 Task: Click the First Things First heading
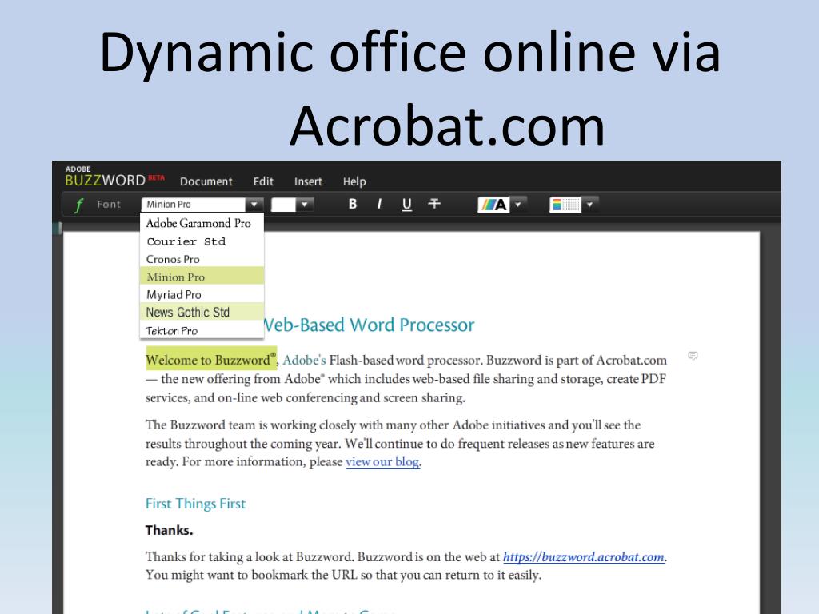coord(195,504)
